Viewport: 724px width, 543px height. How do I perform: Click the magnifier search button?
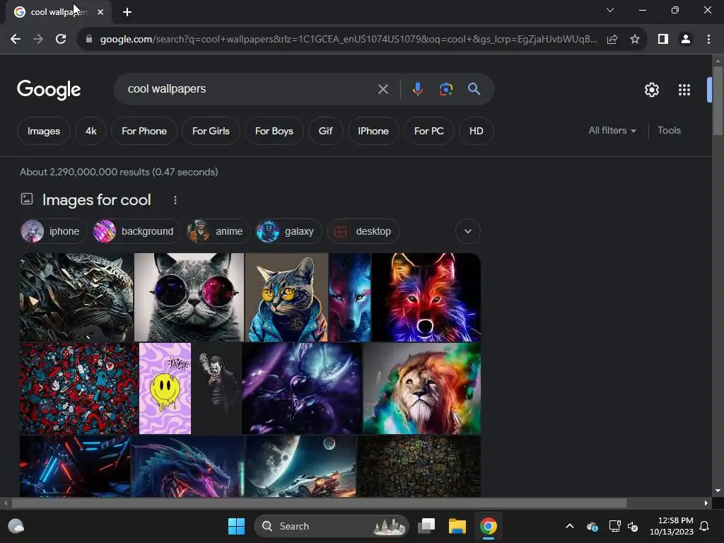pyautogui.click(x=474, y=89)
